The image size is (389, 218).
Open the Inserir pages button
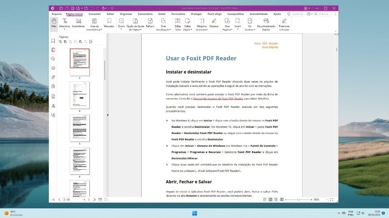pos(238,24)
